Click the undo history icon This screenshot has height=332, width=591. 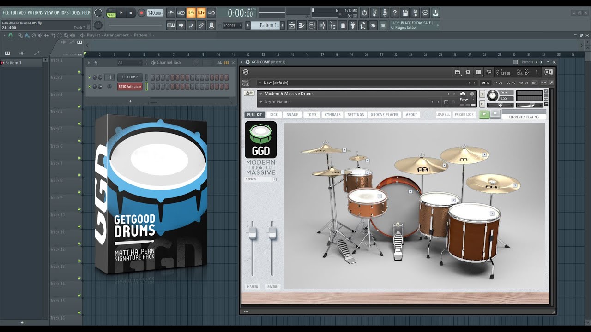tap(364, 13)
